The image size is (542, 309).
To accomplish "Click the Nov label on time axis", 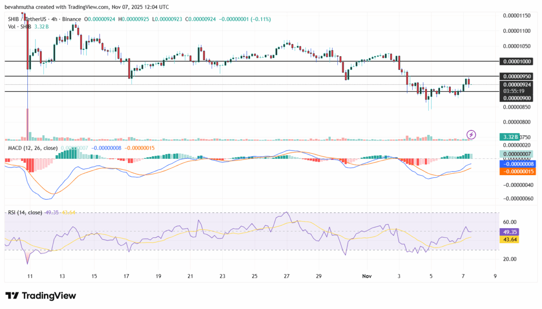I will click(x=367, y=276).
